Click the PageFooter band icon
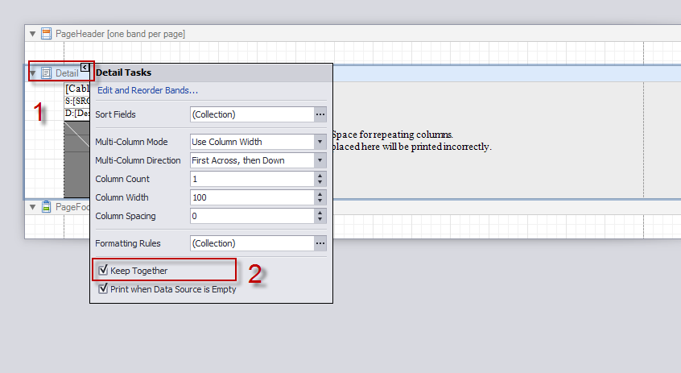 (47, 207)
